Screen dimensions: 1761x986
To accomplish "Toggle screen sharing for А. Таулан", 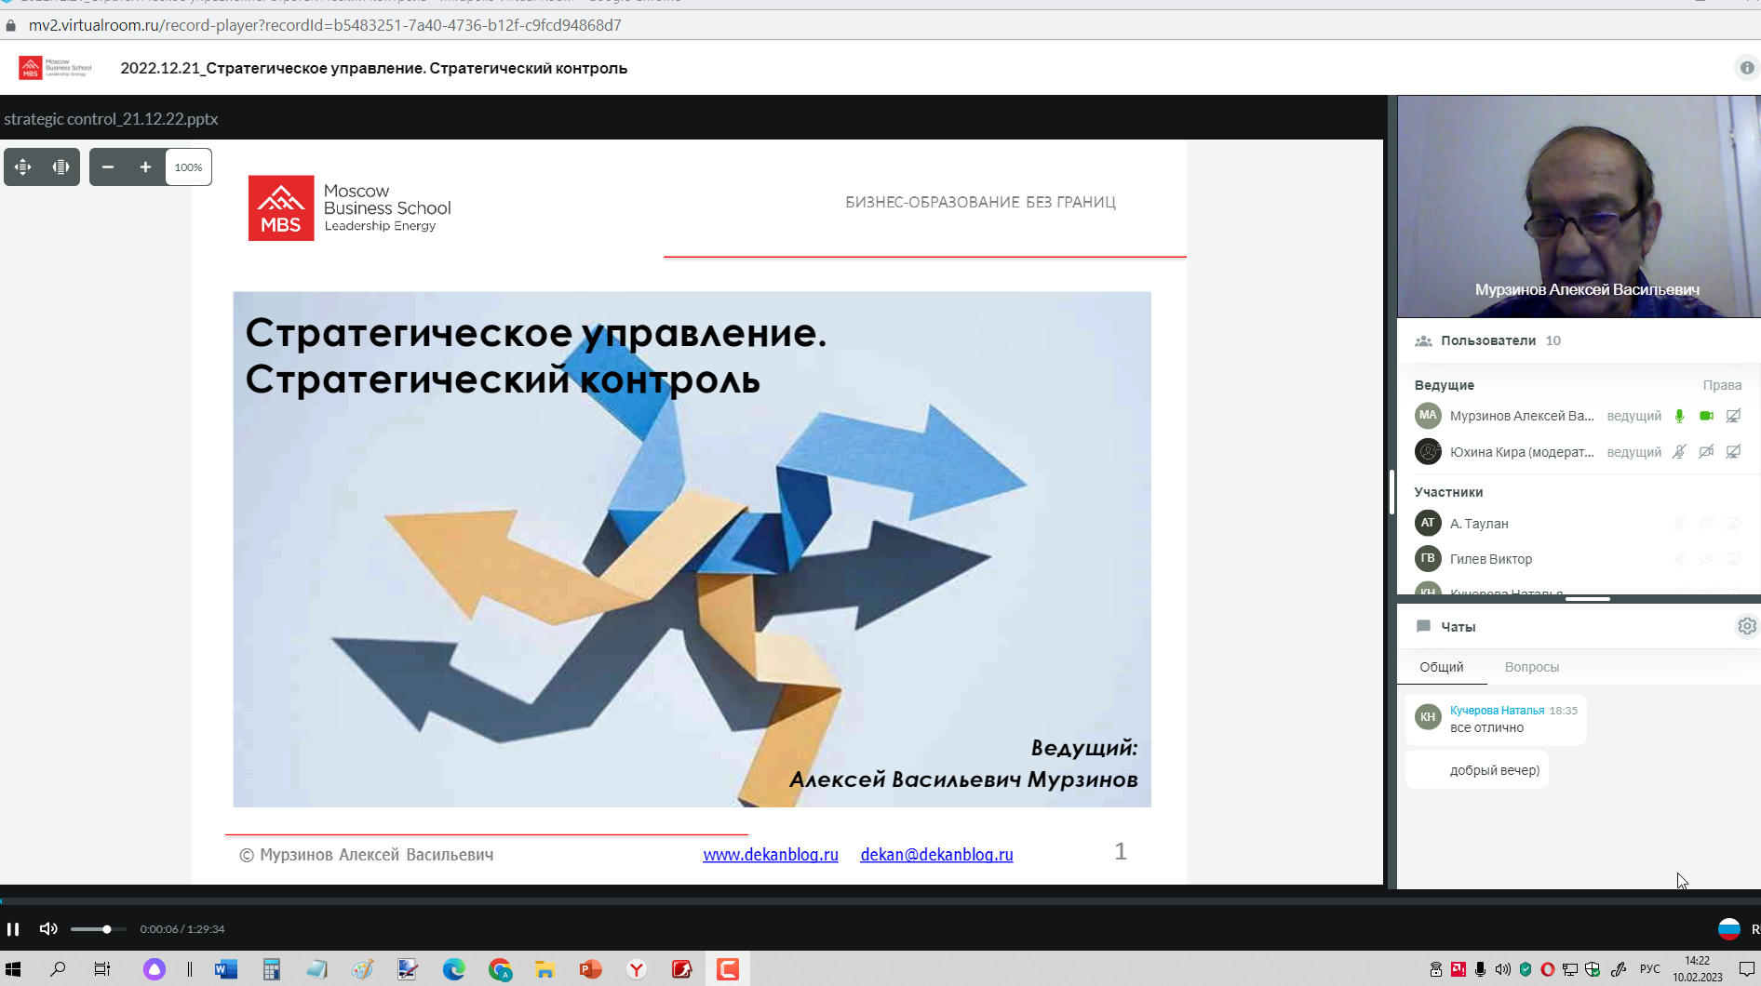I will click(x=1733, y=524).
